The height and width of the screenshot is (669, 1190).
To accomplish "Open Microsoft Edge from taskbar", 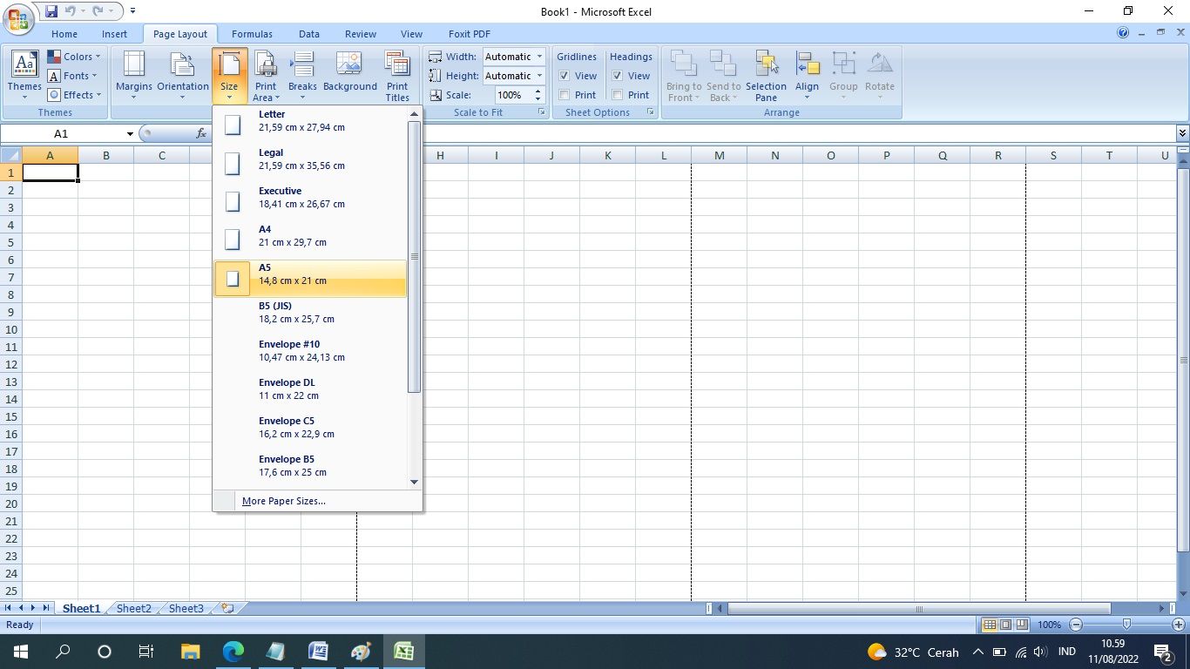I will click(233, 652).
